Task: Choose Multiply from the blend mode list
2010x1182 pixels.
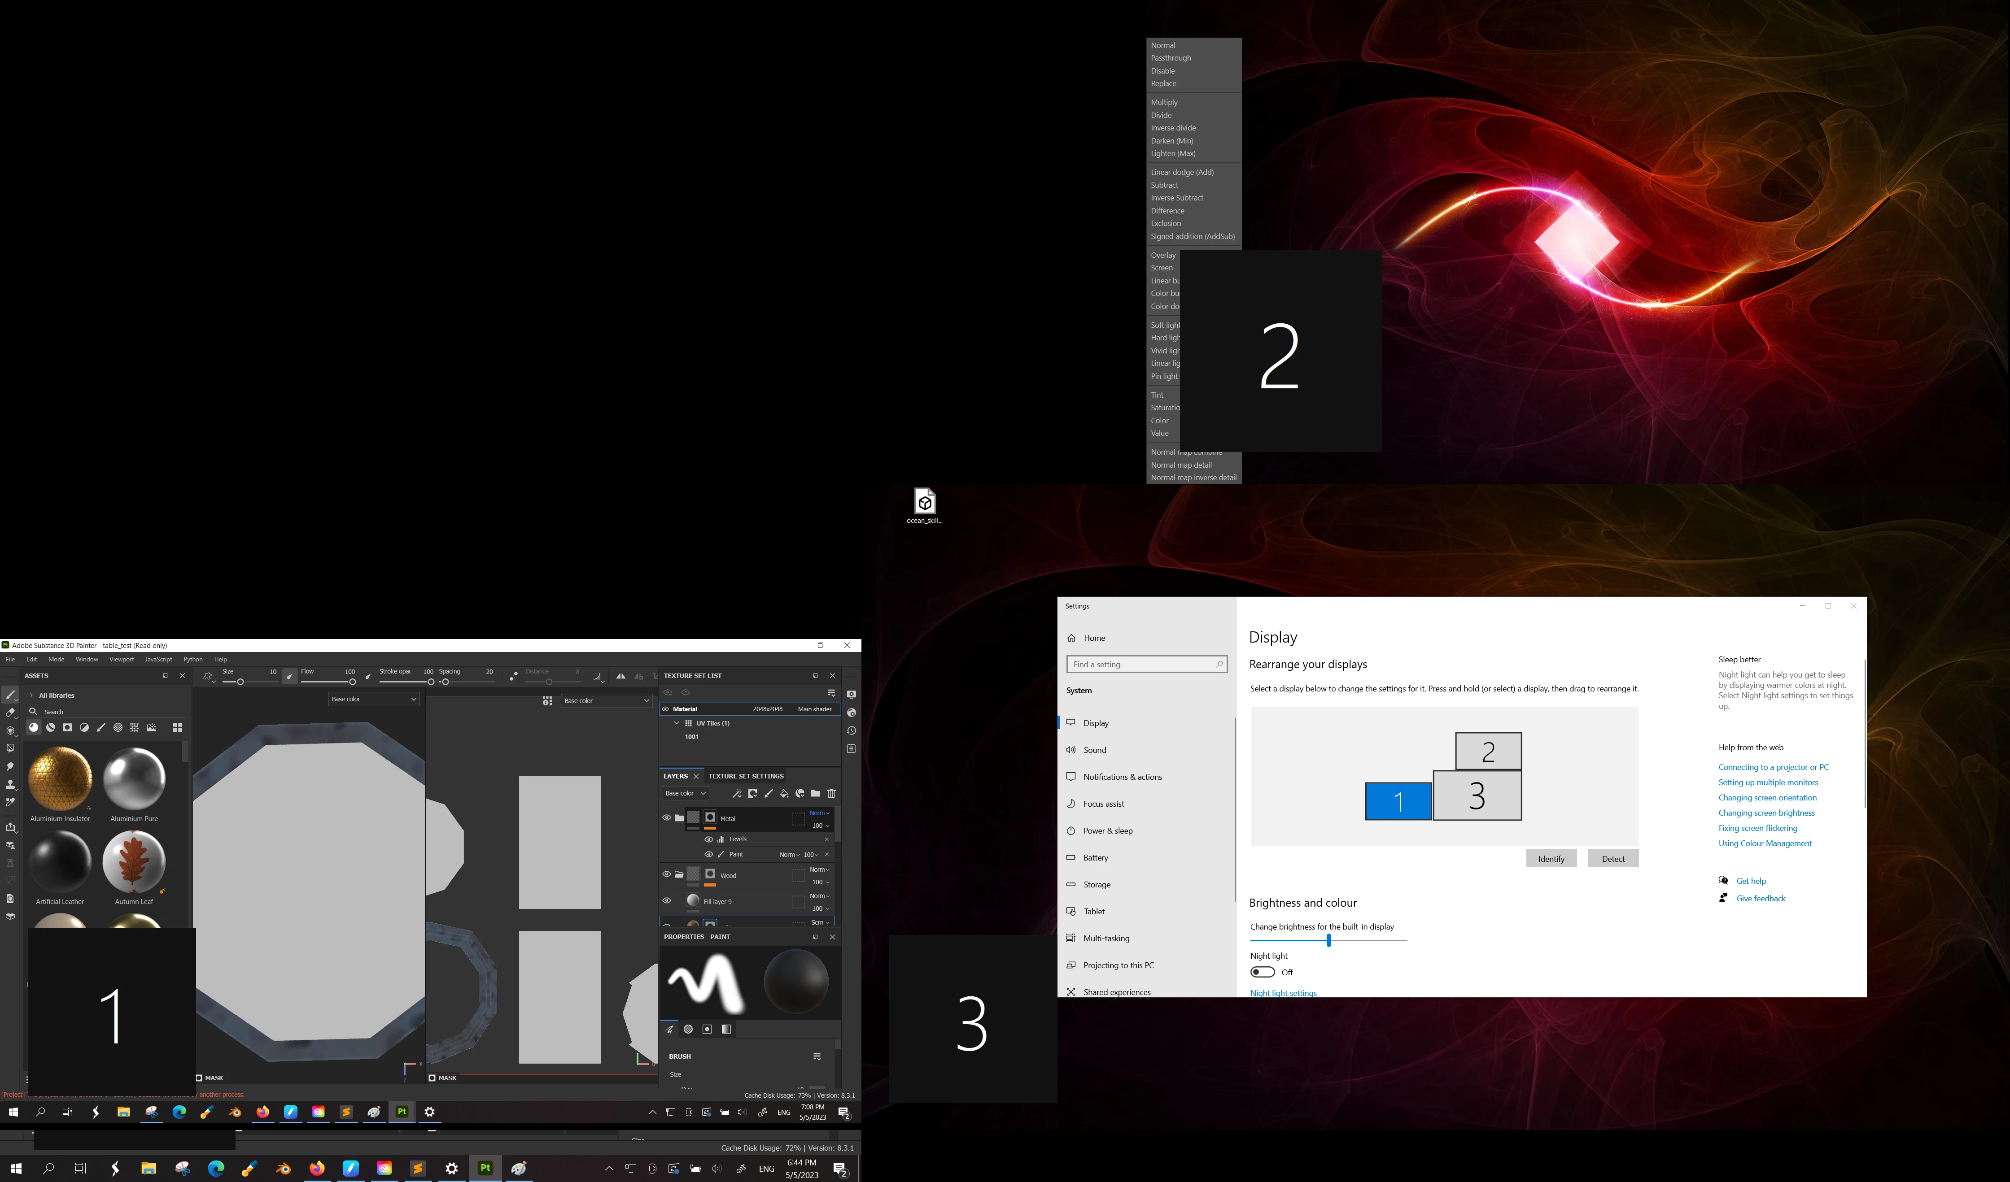Action: pos(1164,102)
